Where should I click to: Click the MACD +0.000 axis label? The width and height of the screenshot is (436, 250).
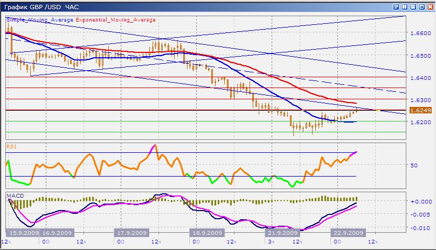[x=419, y=201]
